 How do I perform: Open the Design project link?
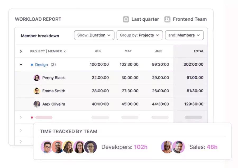tap(42, 64)
